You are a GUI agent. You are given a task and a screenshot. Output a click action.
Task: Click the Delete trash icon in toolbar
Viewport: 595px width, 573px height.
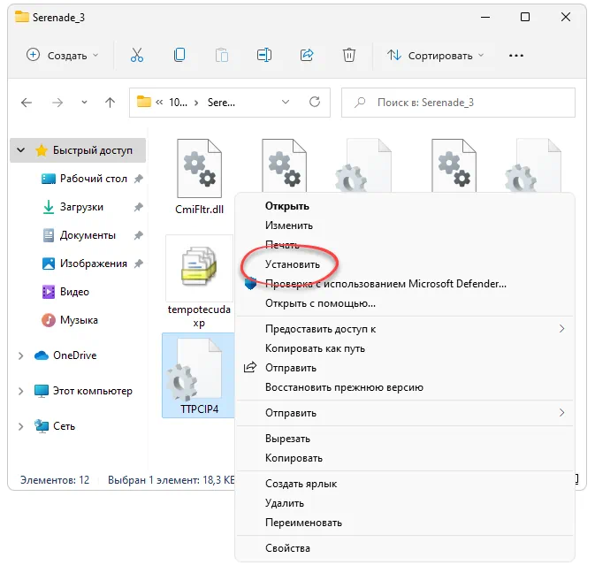coord(349,56)
